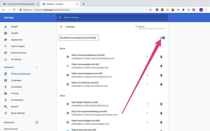
Task: Expand details for amctheatres.com entry
Action: [147, 57]
